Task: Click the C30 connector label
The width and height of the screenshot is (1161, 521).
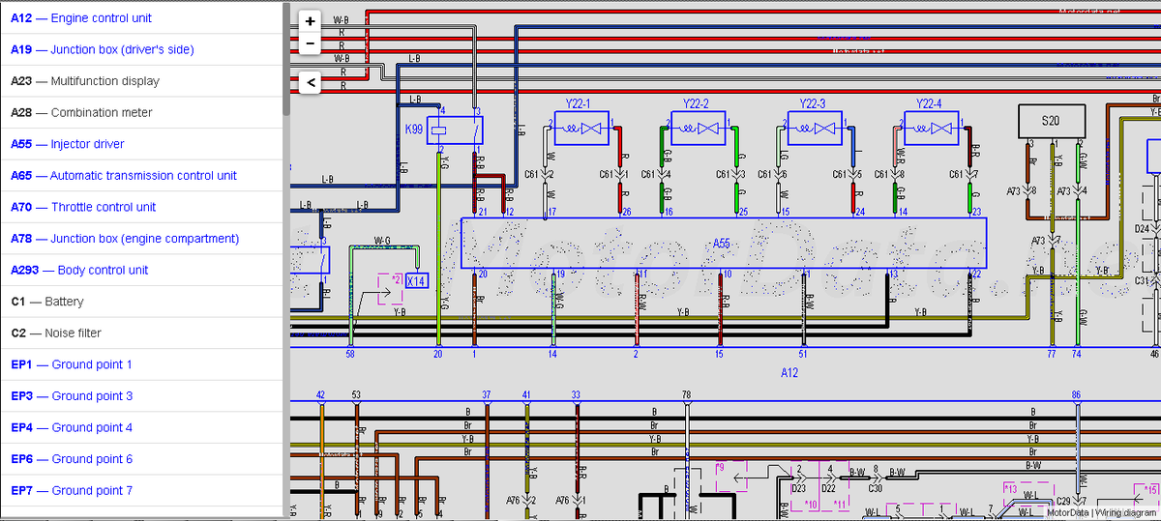Action: (x=875, y=488)
